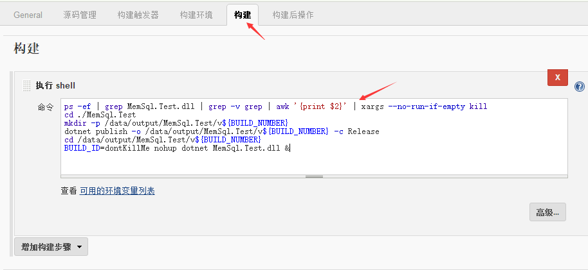Select the 构建 tab

tap(243, 15)
